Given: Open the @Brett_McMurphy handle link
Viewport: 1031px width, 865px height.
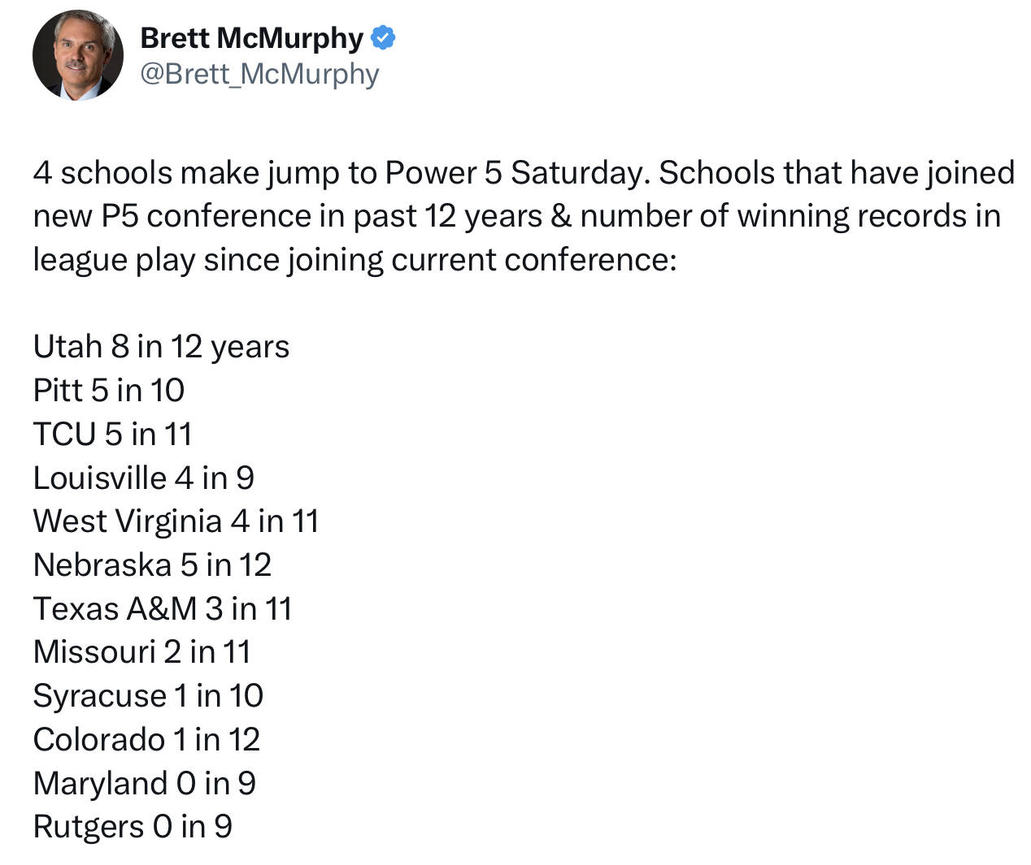Looking at the screenshot, I should point(260,74).
